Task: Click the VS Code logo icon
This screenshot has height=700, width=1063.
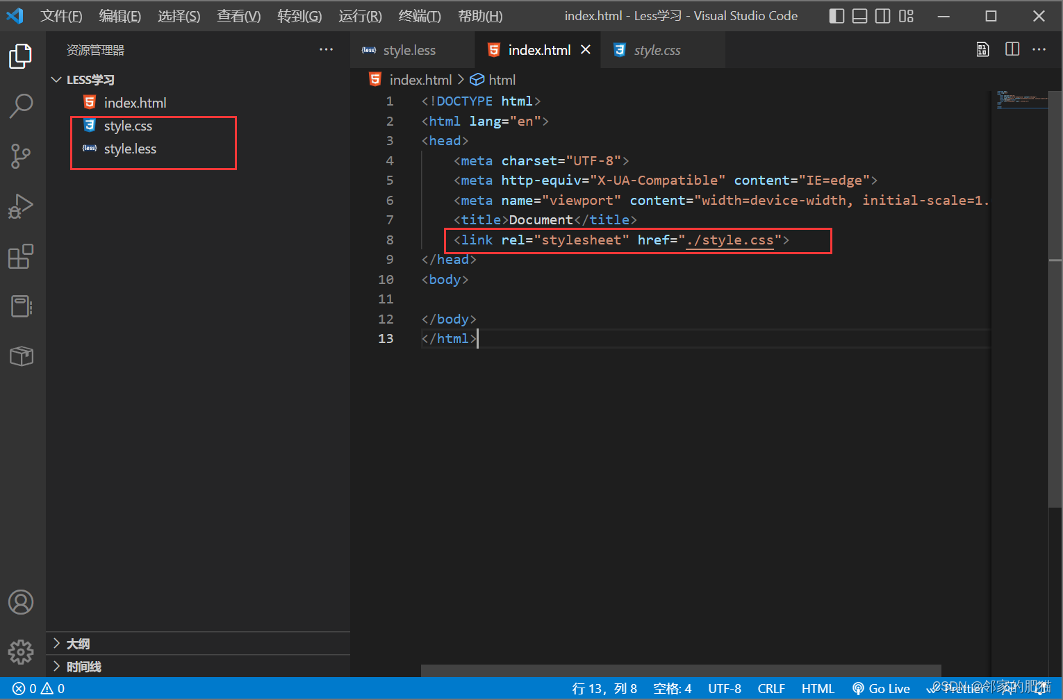Action: pos(15,15)
